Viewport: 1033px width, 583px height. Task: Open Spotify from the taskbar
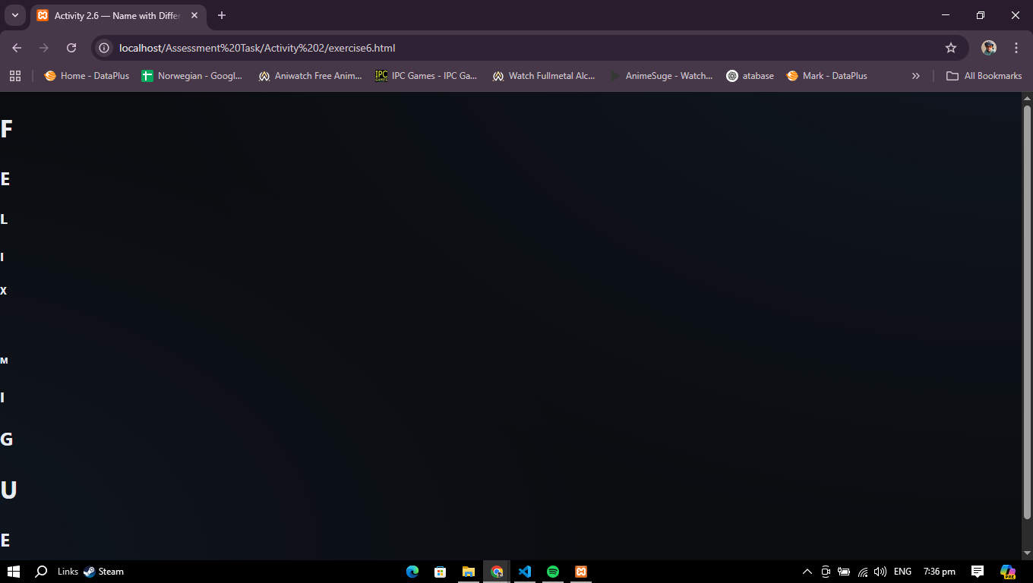[553, 572]
